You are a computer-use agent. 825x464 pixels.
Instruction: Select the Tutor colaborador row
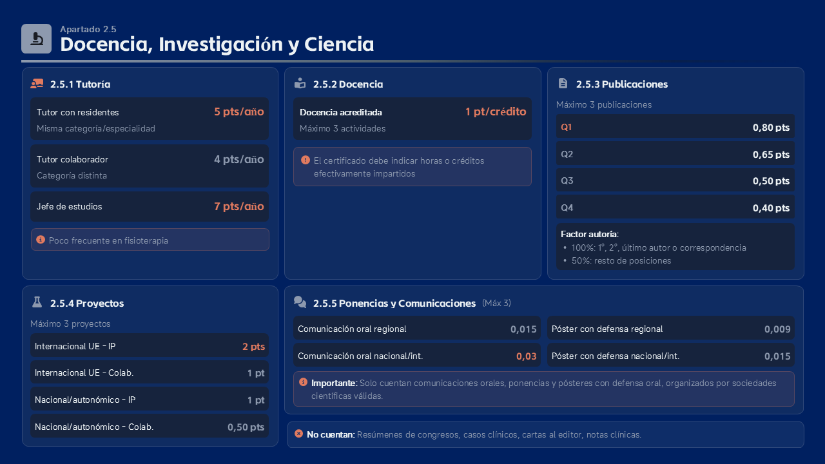150,166
